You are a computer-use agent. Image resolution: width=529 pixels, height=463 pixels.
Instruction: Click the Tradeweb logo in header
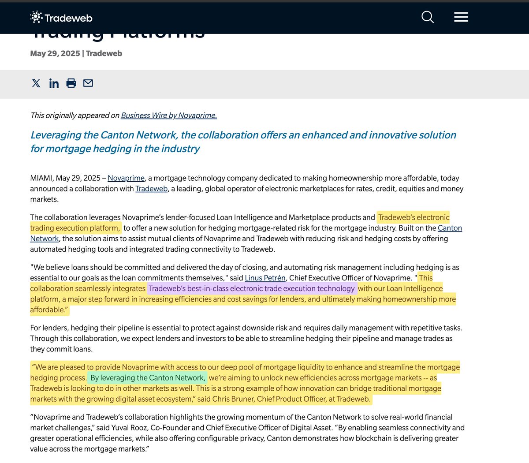(x=61, y=18)
